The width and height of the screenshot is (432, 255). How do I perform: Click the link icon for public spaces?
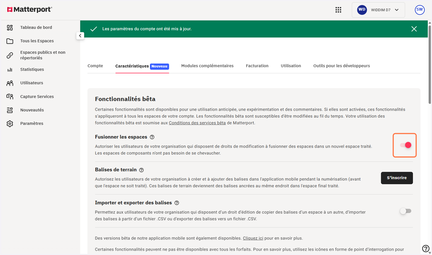point(10,55)
